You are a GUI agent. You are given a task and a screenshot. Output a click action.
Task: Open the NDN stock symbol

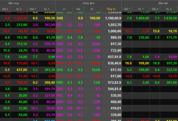[x=60, y=57]
